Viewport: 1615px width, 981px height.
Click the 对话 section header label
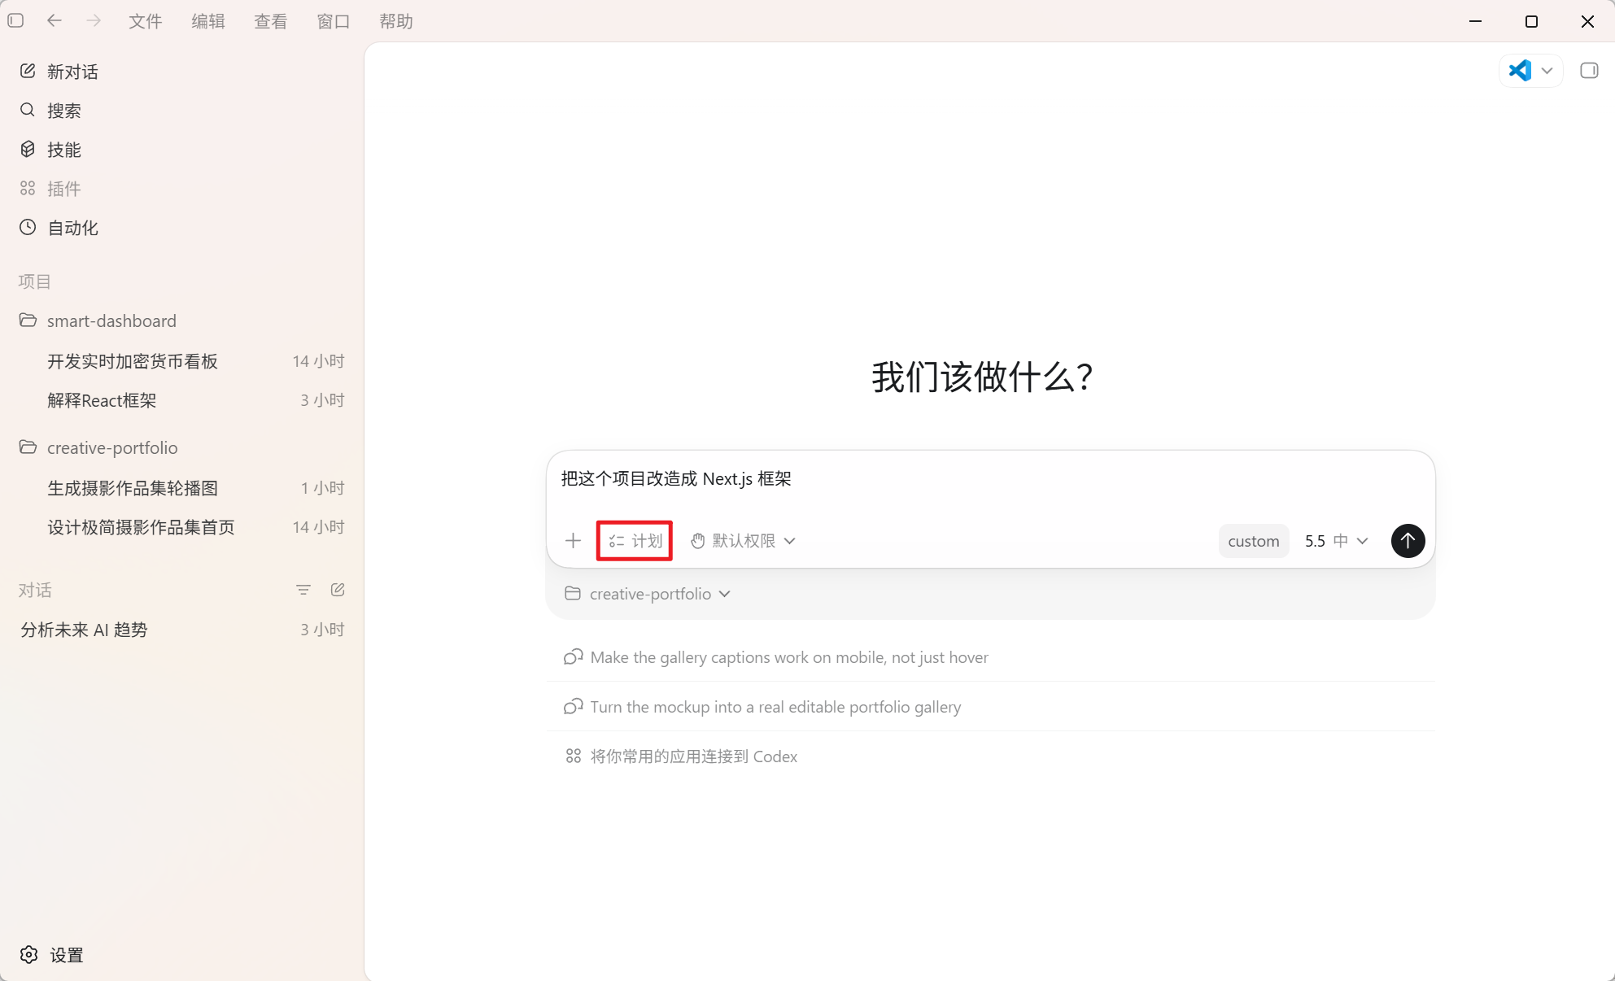(x=35, y=590)
